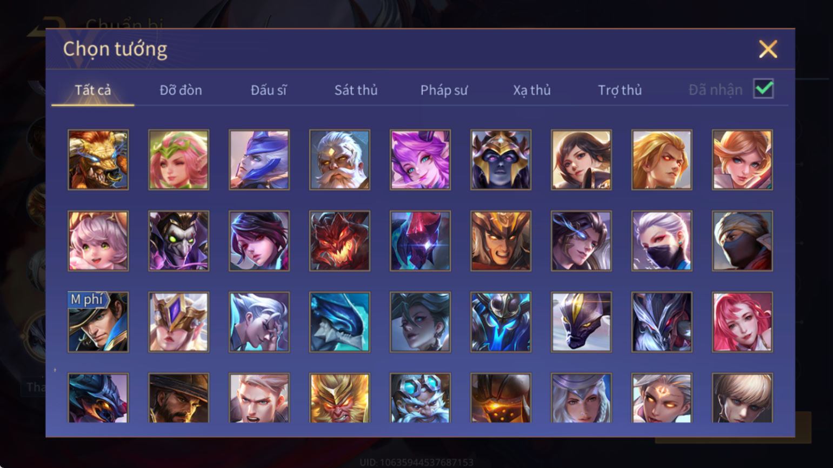Screen dimensions: 833x468
Task: Pick the pink-haired girl with green eyes
Action: pos(98,241)
